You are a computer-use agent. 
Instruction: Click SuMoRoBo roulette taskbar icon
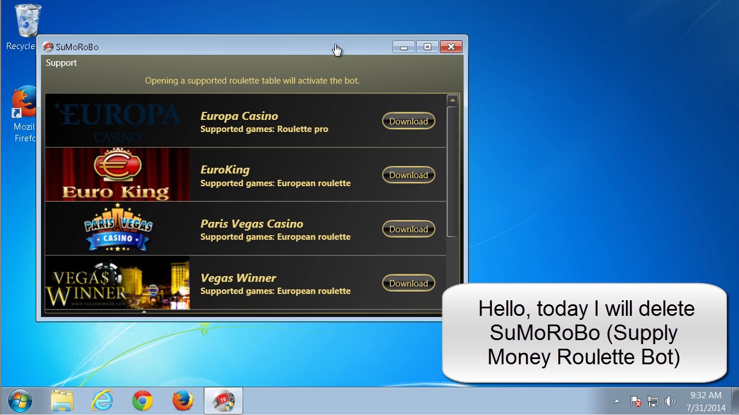tap(223, 401)
